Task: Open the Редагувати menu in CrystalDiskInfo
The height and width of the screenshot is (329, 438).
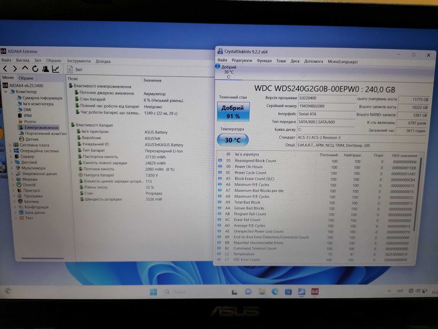Action: pyautogui.click(x=242, y=61)
